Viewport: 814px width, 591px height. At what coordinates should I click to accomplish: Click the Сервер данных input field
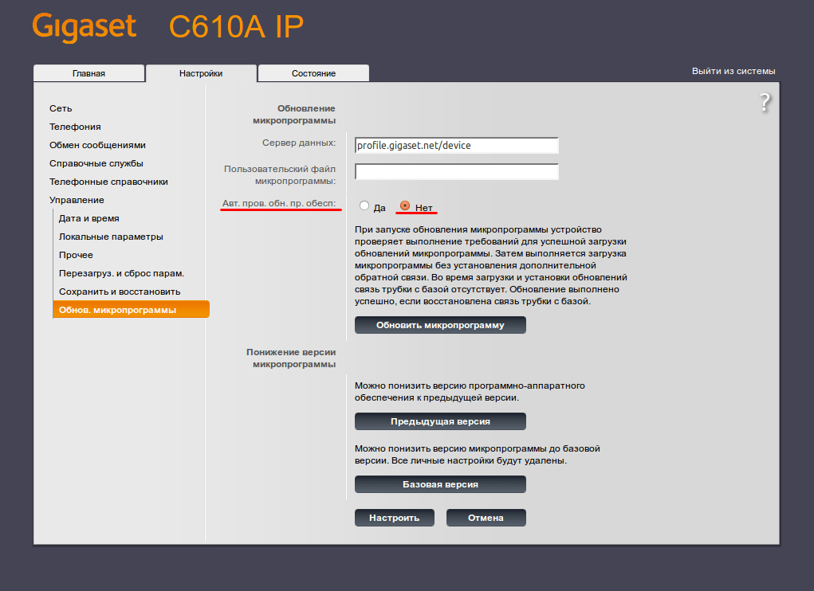pyautogui.click(x=457, y=146)
